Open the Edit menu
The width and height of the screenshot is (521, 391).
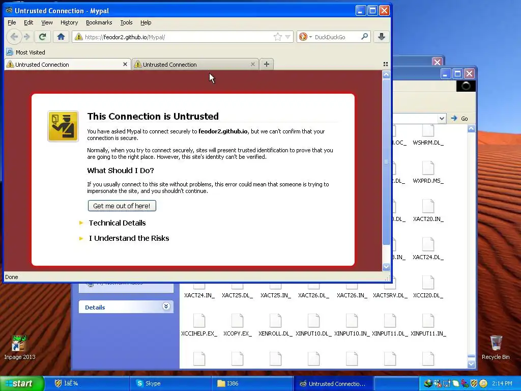[x=28, y=22]
